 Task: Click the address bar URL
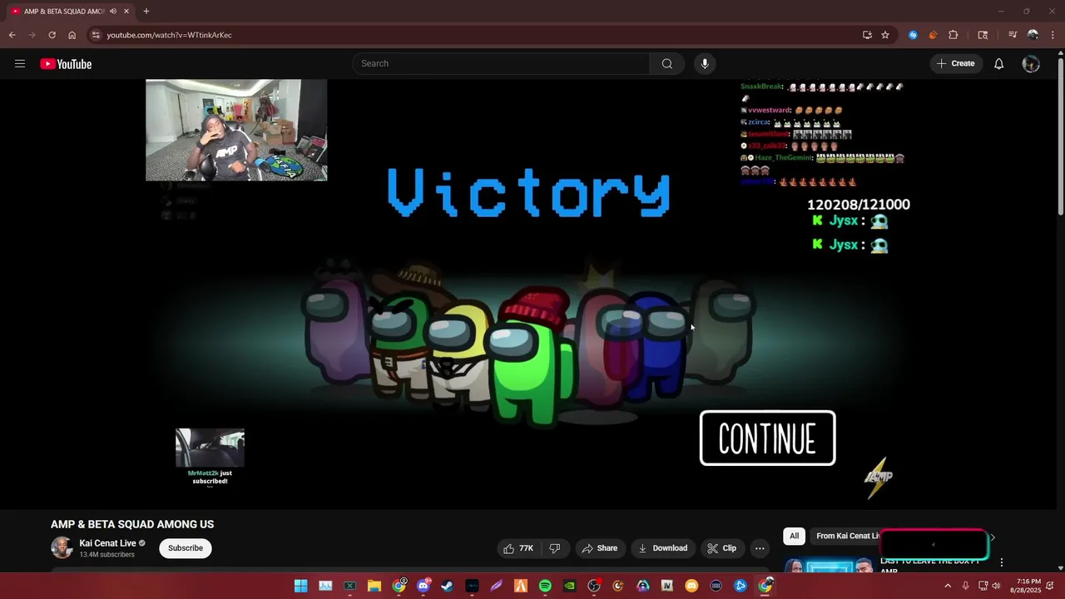click(169, 35)
